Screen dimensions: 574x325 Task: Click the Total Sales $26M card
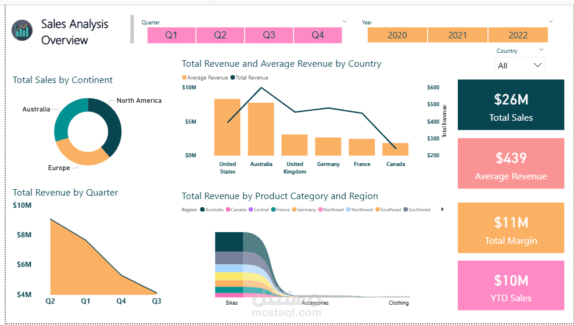tap(511, 105)
